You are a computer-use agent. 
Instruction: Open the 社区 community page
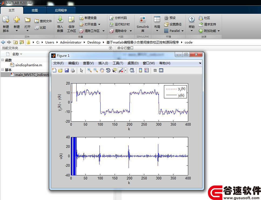click(x=204, y=18)
